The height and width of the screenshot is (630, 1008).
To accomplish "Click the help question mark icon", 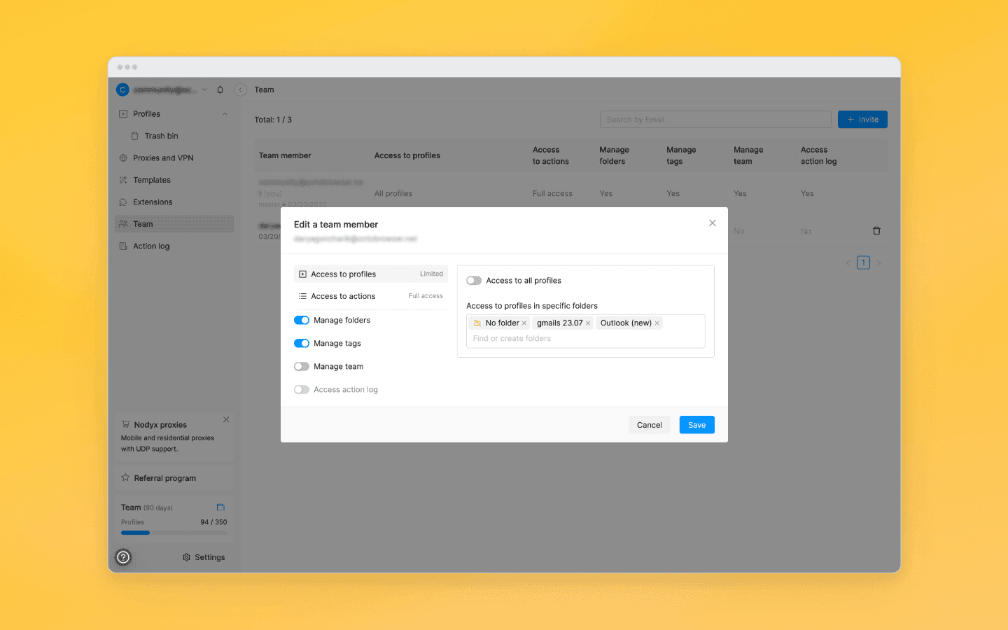I will tap(123, 557).
